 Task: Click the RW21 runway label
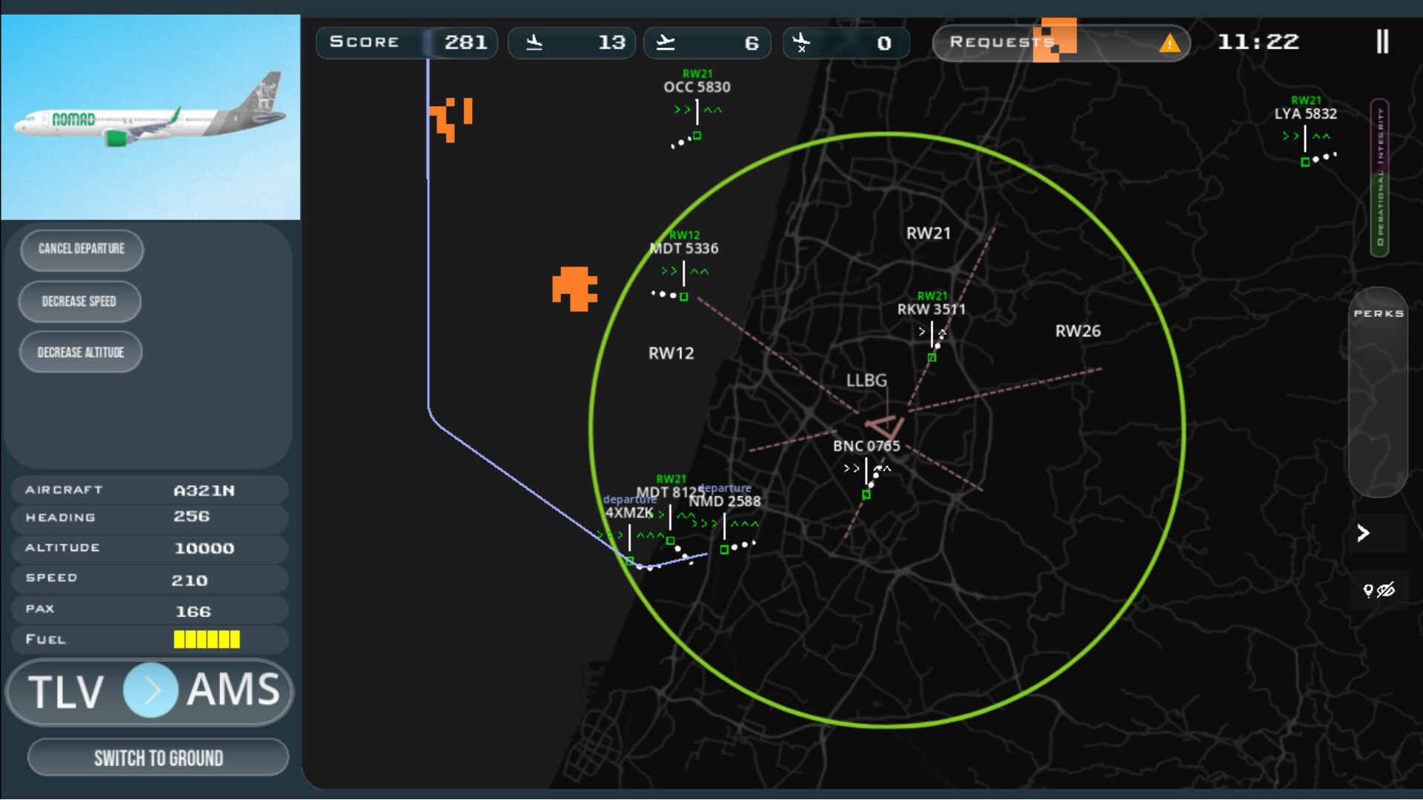(928, 233)
